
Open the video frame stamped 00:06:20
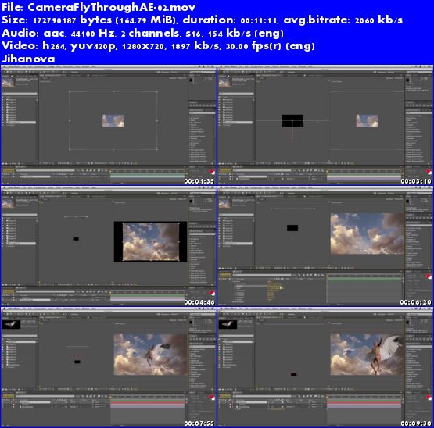coord(325,246)
